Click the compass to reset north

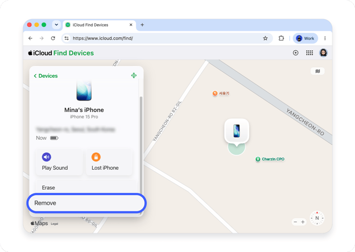coord(317,218)
